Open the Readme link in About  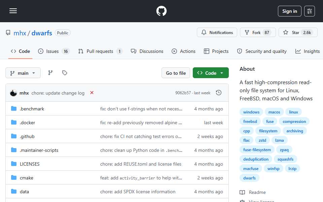[x=257, y=192]
